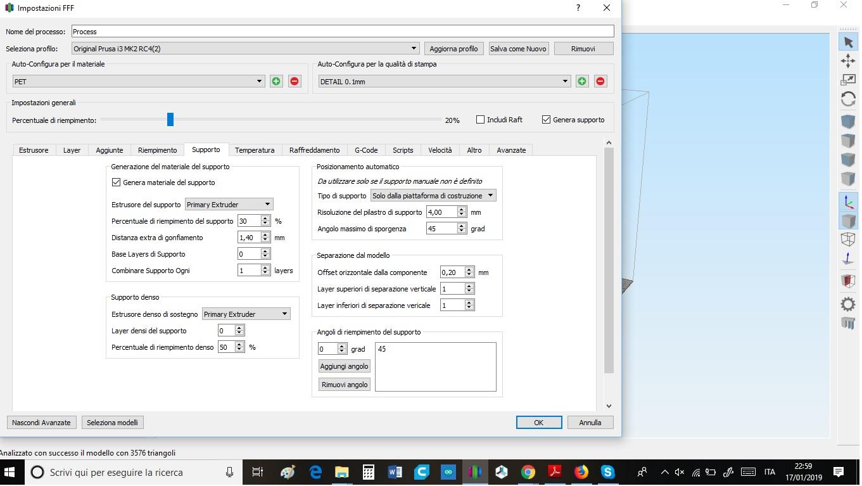Open the Tipo di supporto dropdown
862x486 pixels.
pyautogui.click(x=433, y=196)
